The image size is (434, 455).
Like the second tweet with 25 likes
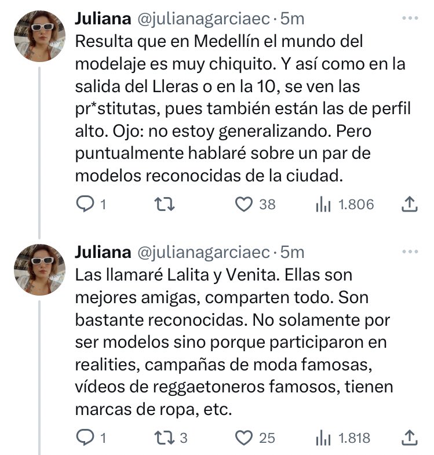pos(243,438)
